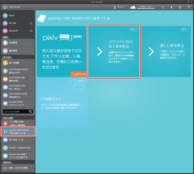Open CLIP STUDIO SHARE 作品を見せる

pos(18,95)
